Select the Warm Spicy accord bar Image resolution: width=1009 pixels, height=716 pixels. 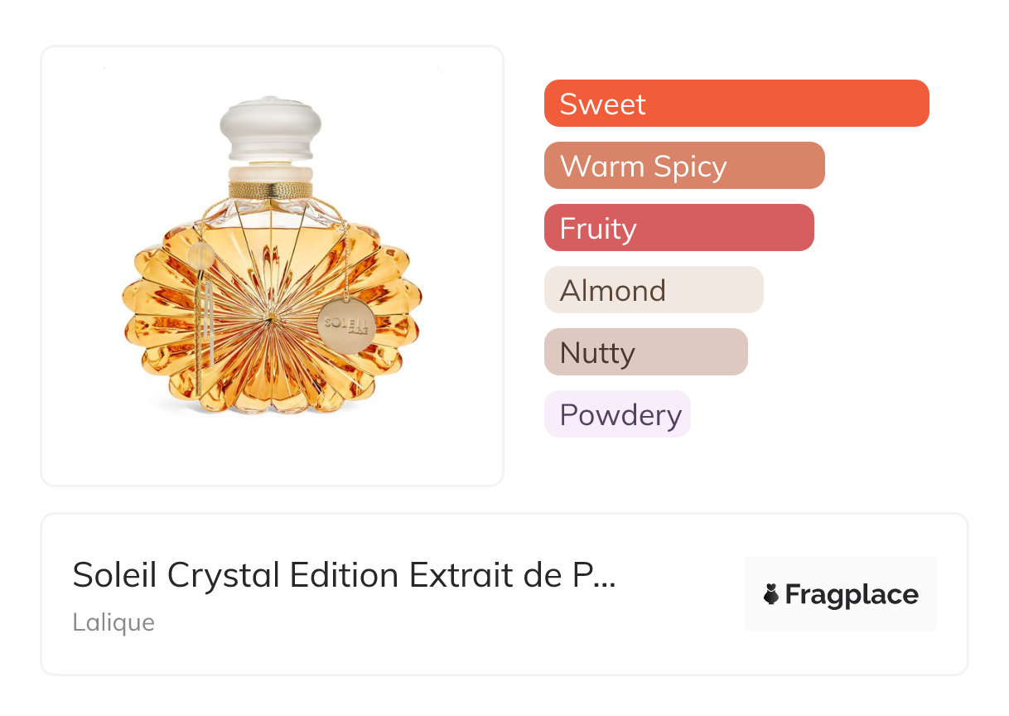coord(683,166)
